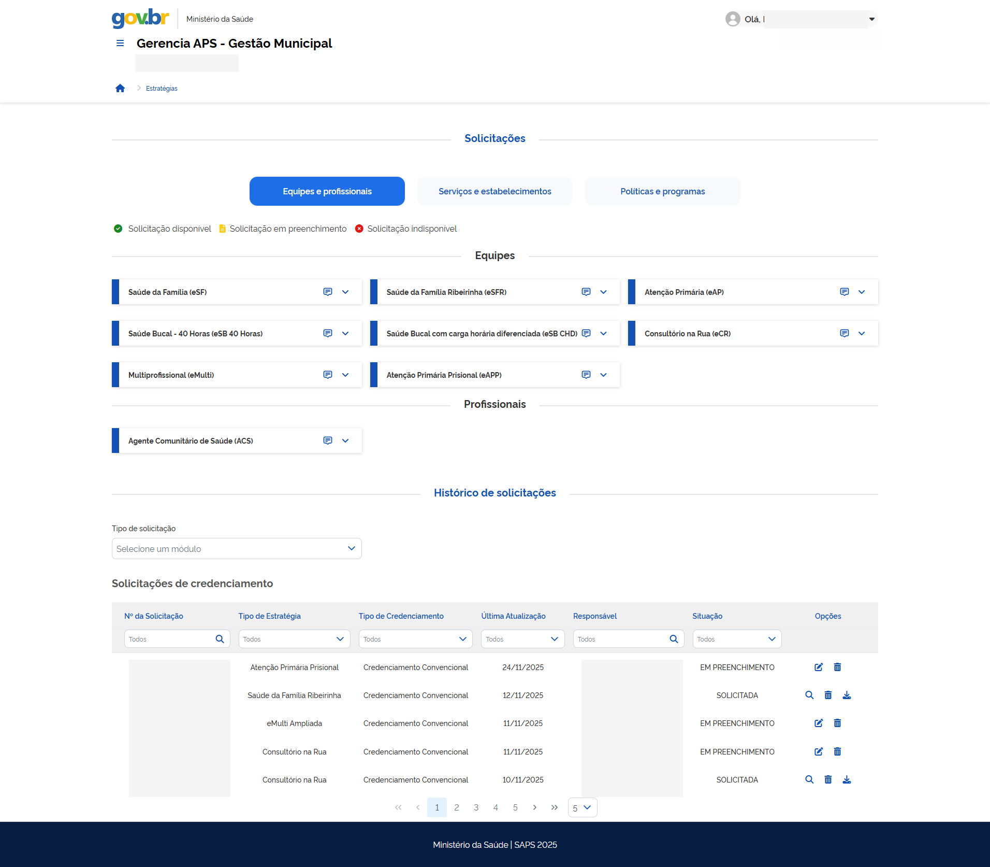View the Saúde da Família Ribeirinha request

[809, 695]
